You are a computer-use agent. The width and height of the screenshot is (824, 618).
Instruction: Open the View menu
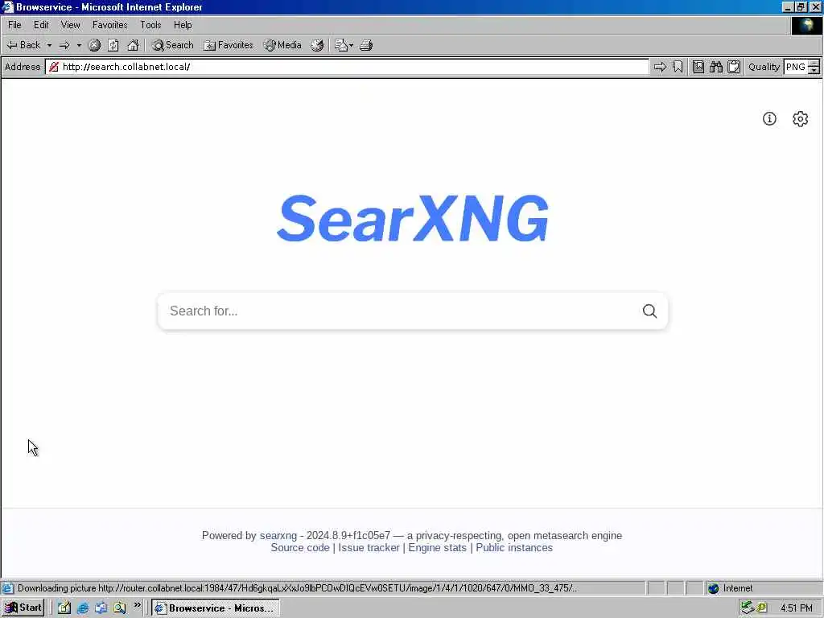(x=71, y=25)
